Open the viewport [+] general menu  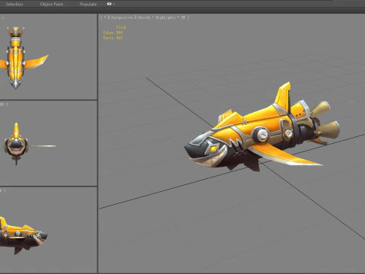[104, 18]
